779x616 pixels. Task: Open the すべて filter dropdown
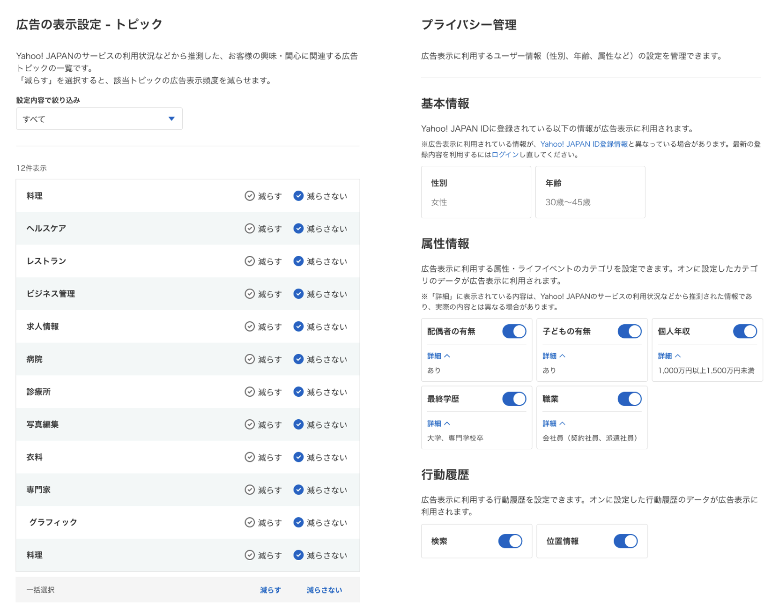point(99,119)
